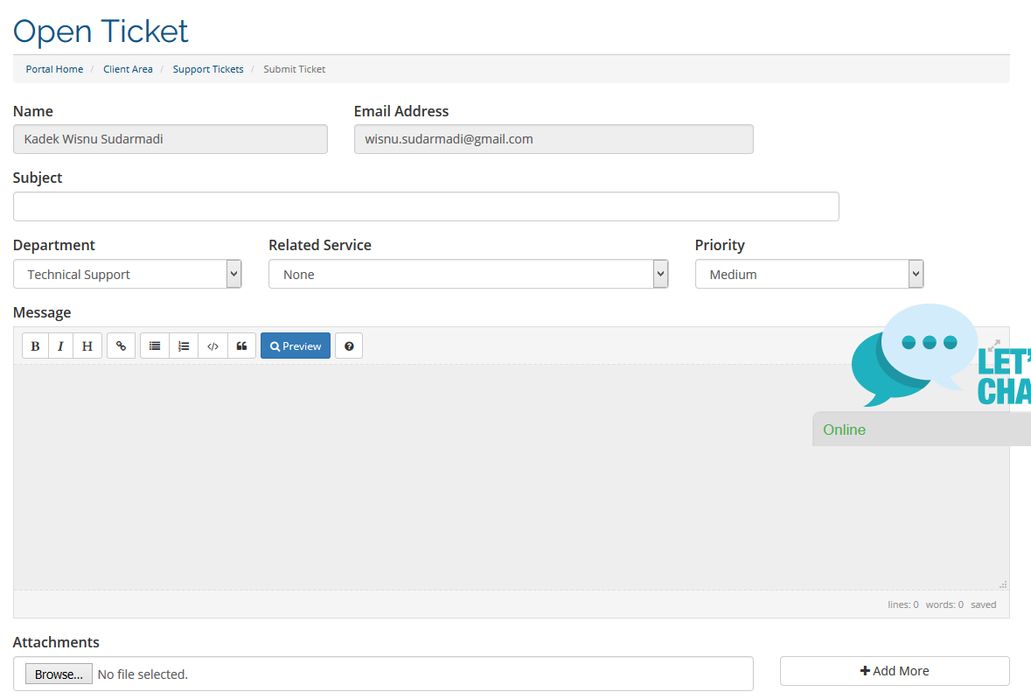Viewport: 1031px width, 699px height.
Task: Open the Client Area breadcrumb link
Action: pos(128,69)
